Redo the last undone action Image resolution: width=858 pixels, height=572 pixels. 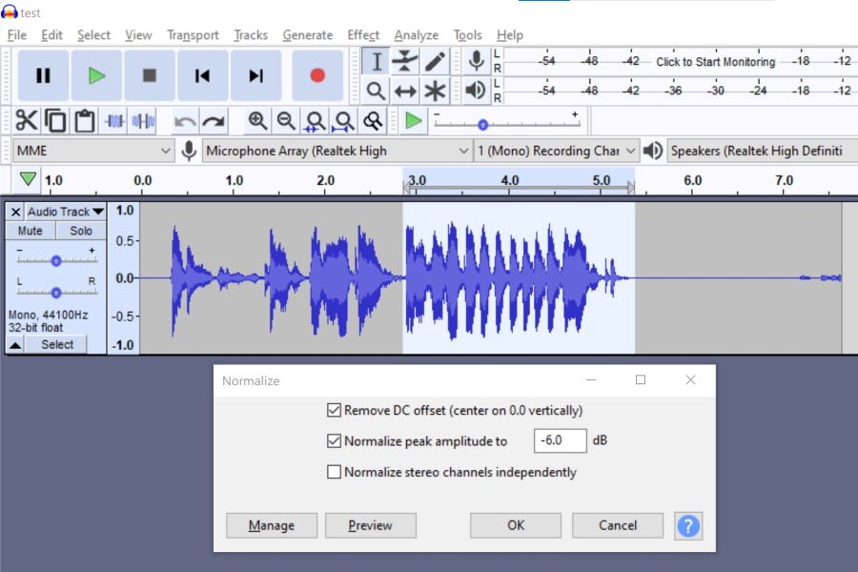(214, 121)
